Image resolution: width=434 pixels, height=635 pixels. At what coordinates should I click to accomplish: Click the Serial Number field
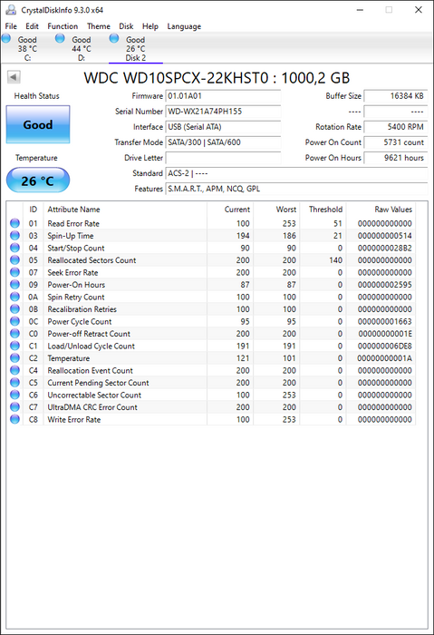223,112
